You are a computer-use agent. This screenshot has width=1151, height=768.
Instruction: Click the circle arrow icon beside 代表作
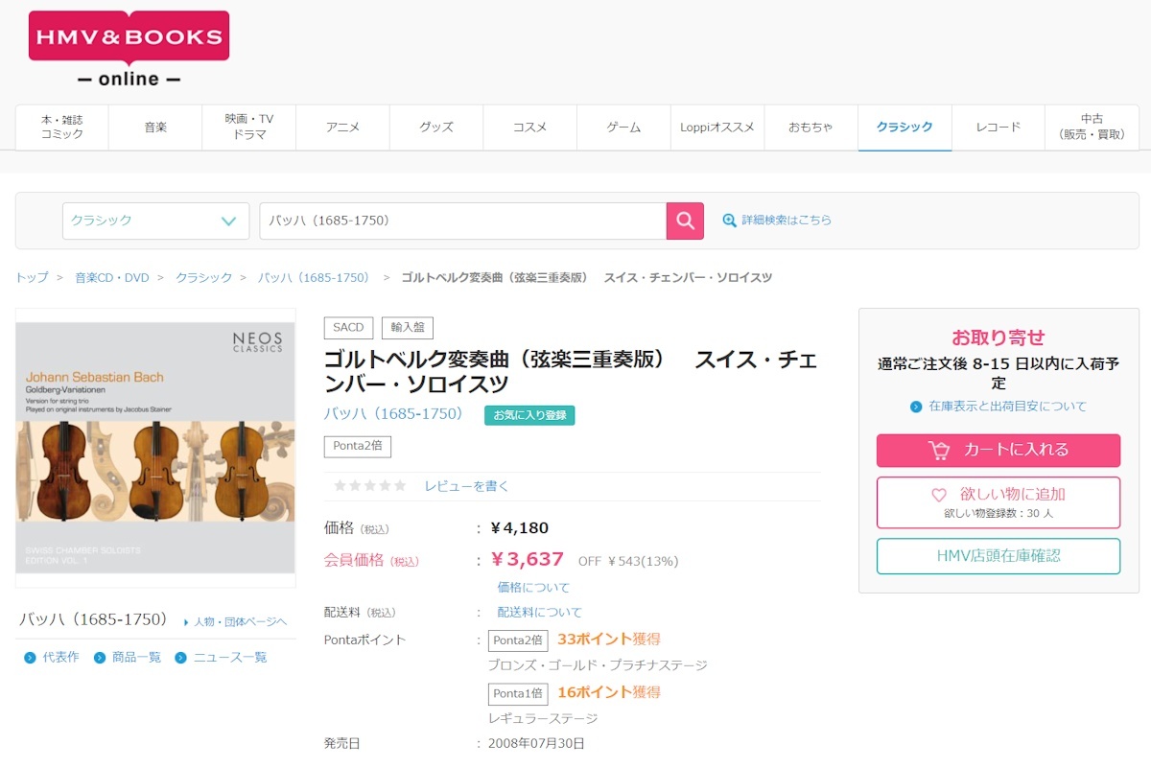pos(30,658)
